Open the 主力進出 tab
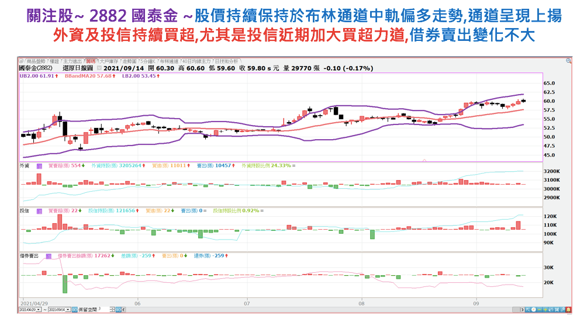 pyautogui.click(x=72, y=60)
